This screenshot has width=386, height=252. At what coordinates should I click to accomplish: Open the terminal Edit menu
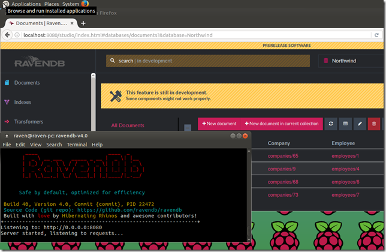(x=20, y=145)
